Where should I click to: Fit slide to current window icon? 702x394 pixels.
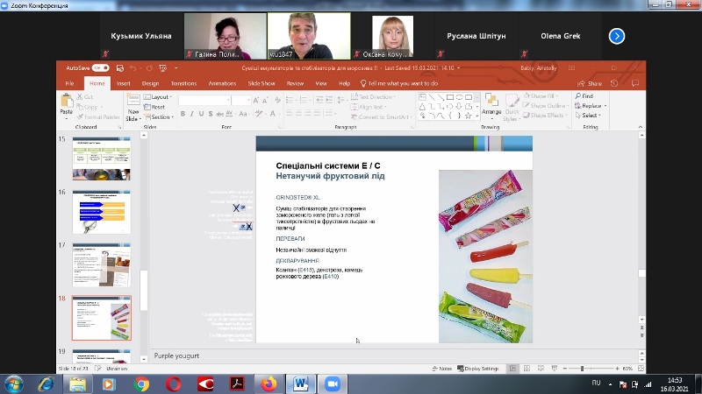(641, 369)
